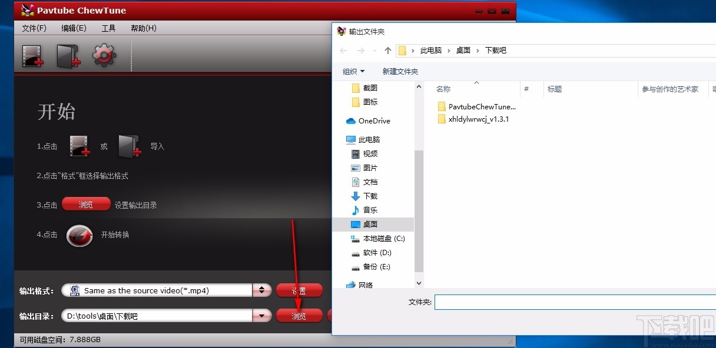Open the settings gear icon

tap(103, 55)
